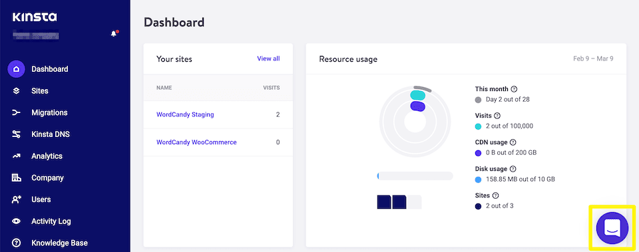
Task: Click the '158.85 MB out of 10 GB' text
Action: (x=521, y=179)
